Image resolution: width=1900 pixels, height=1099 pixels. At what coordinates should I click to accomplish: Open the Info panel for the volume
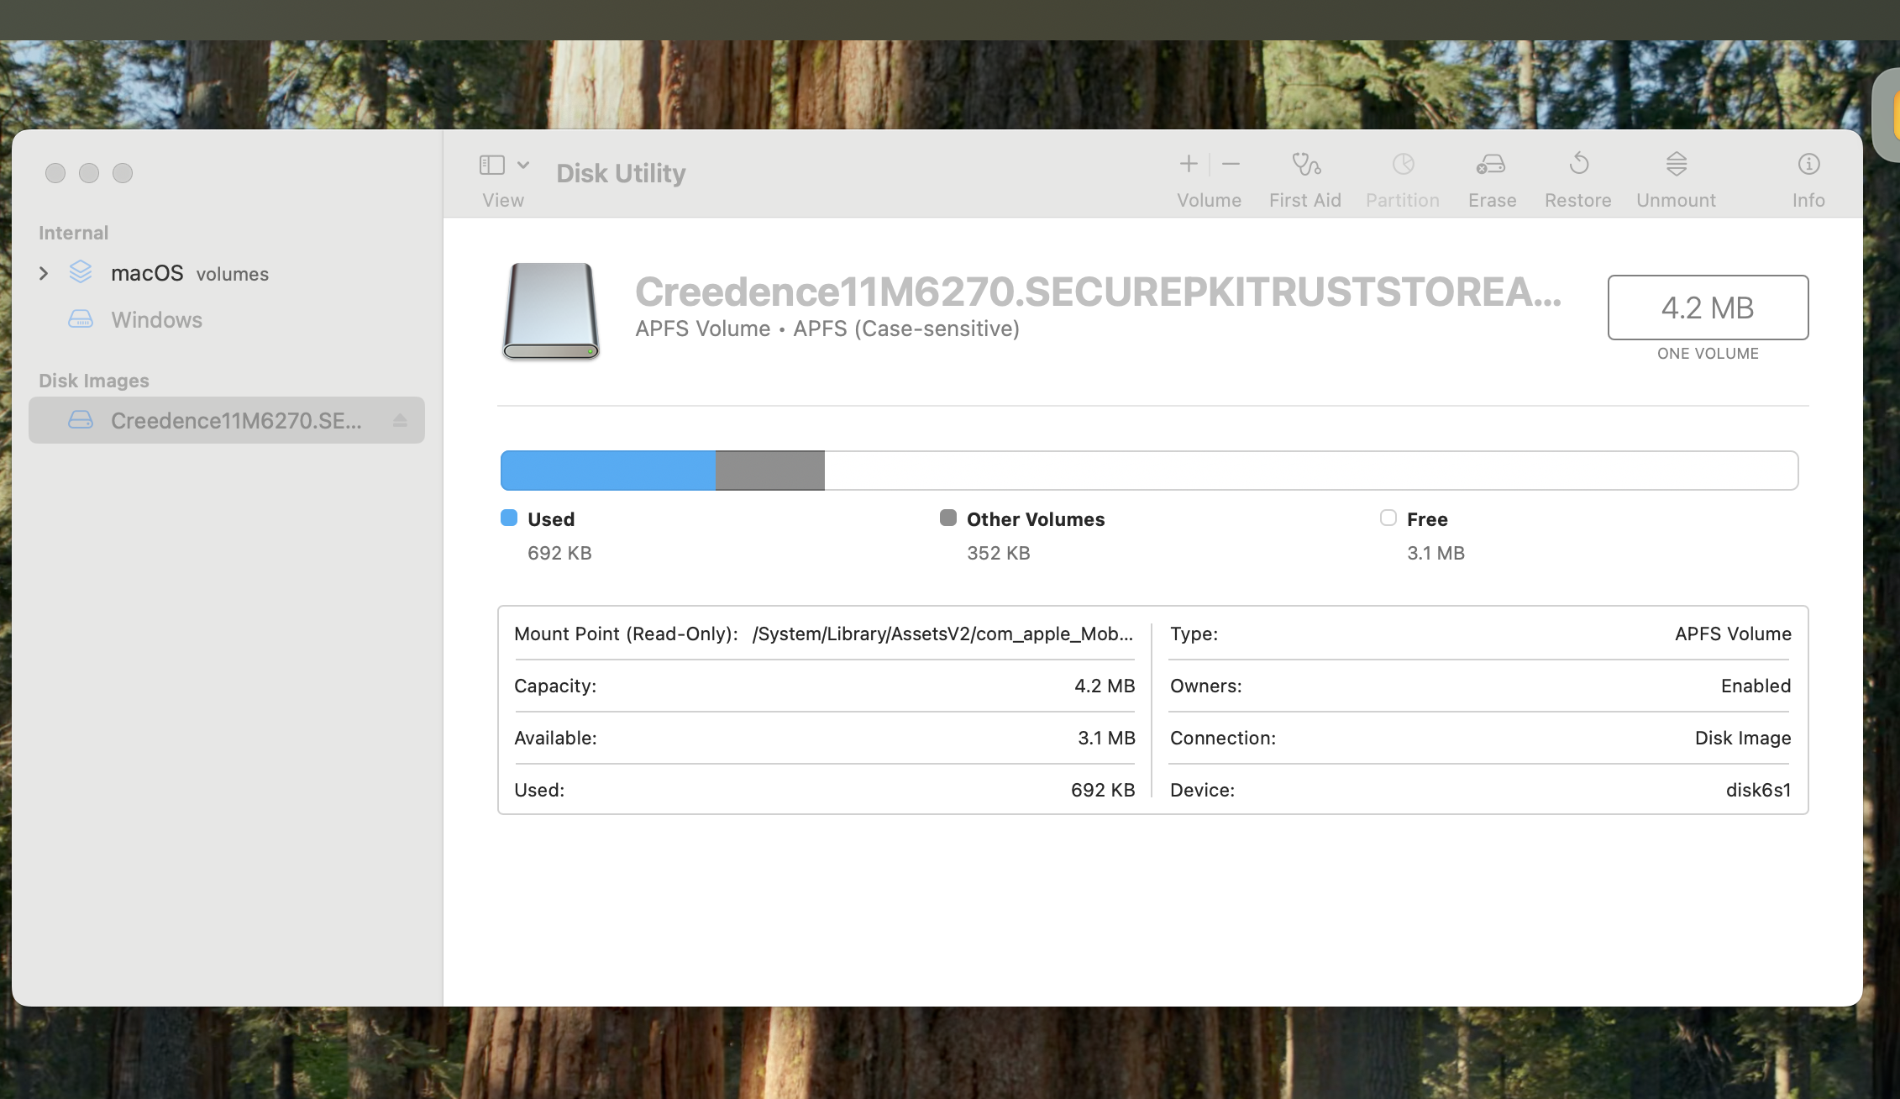1808,164
